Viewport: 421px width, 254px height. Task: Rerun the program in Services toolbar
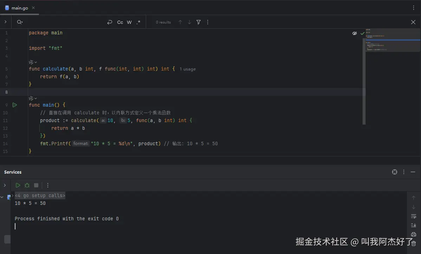pyautogui.click(x=18, y=185)
